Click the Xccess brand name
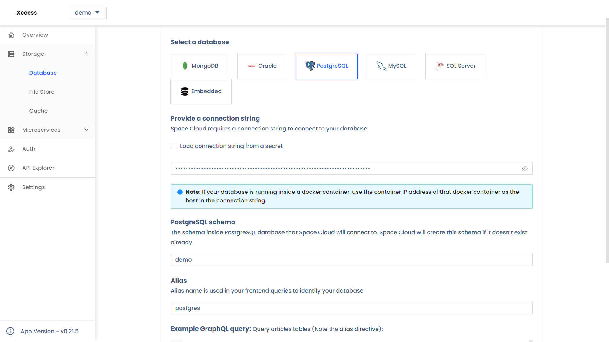The image size is (609, 342). pos(27,13)
